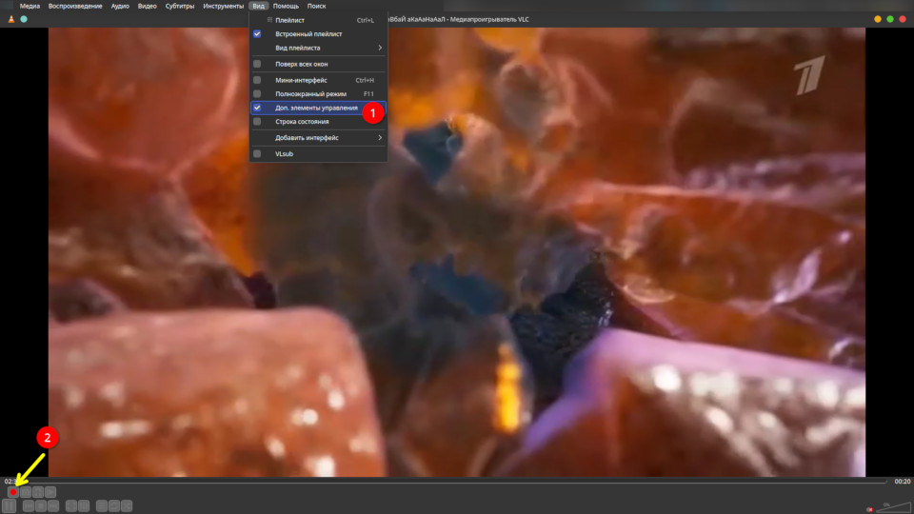
Task: Jump to the previous media track
Action: click(x=29, y=506)
